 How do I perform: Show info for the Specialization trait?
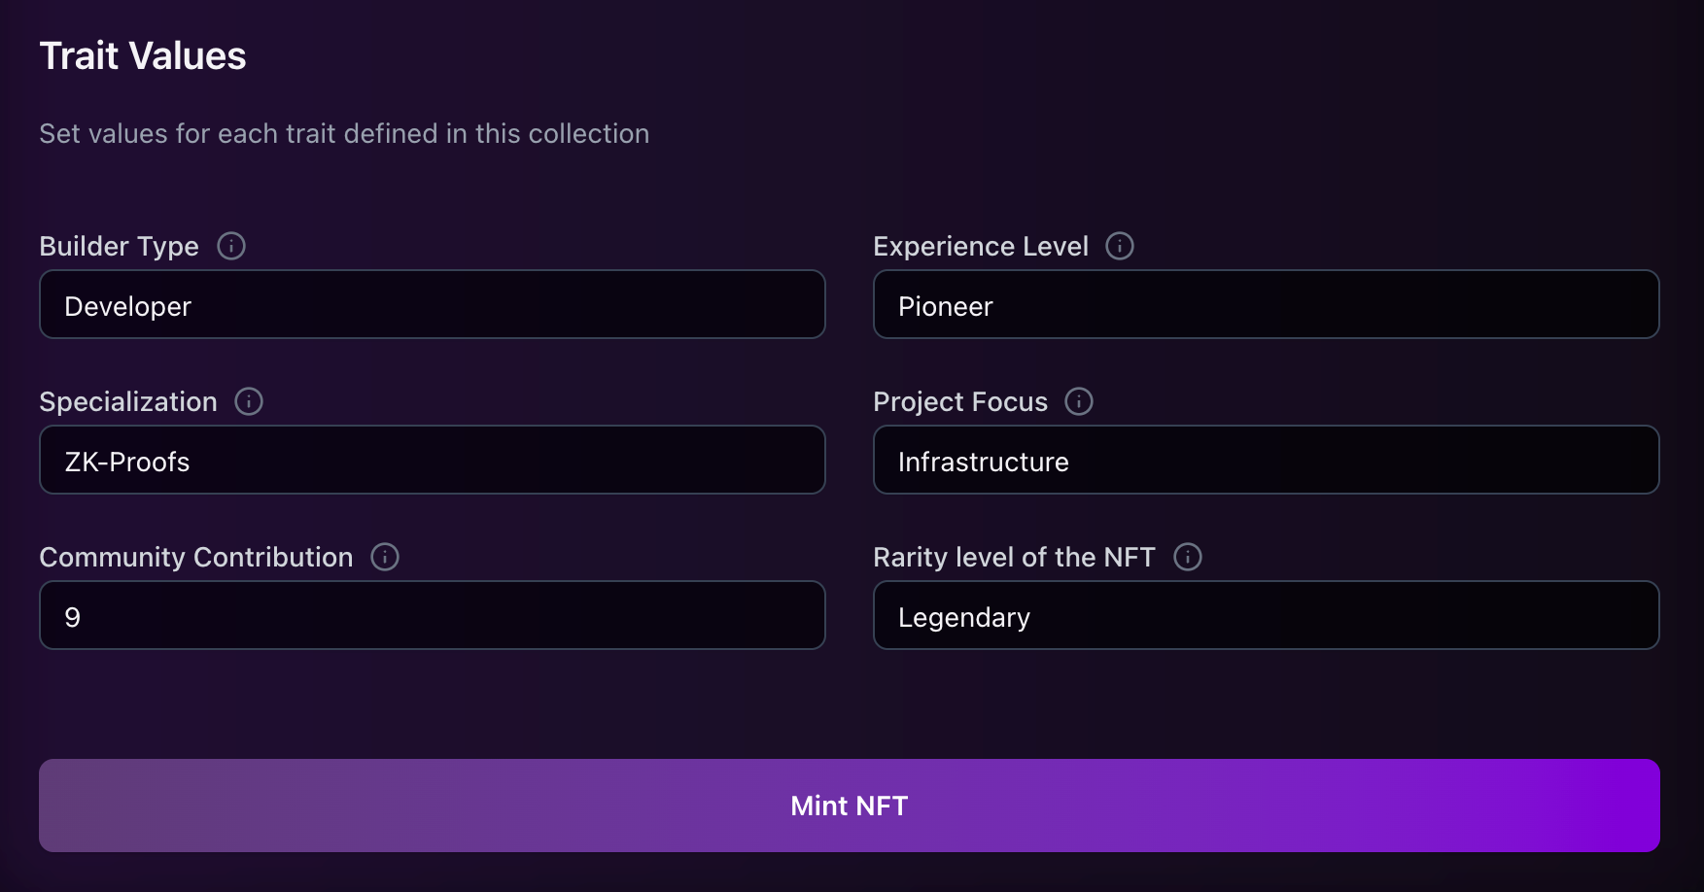249,401
